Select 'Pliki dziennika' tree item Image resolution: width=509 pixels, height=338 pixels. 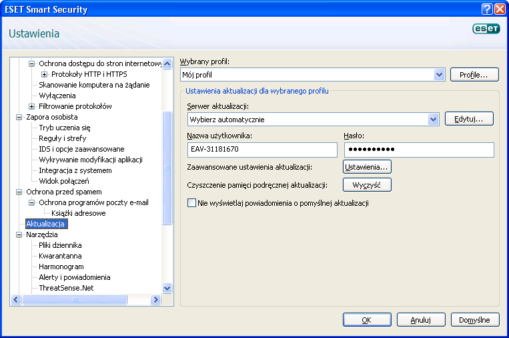(60, 245)
